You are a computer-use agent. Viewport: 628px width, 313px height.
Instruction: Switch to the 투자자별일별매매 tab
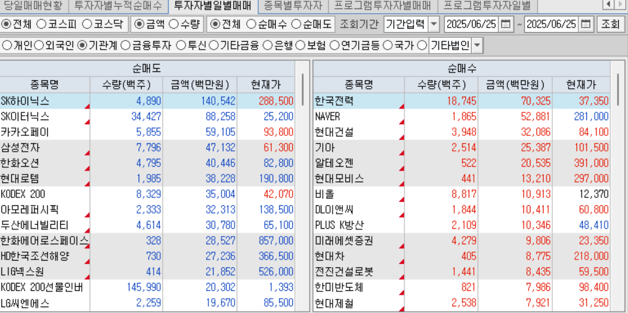click(213, 5)
